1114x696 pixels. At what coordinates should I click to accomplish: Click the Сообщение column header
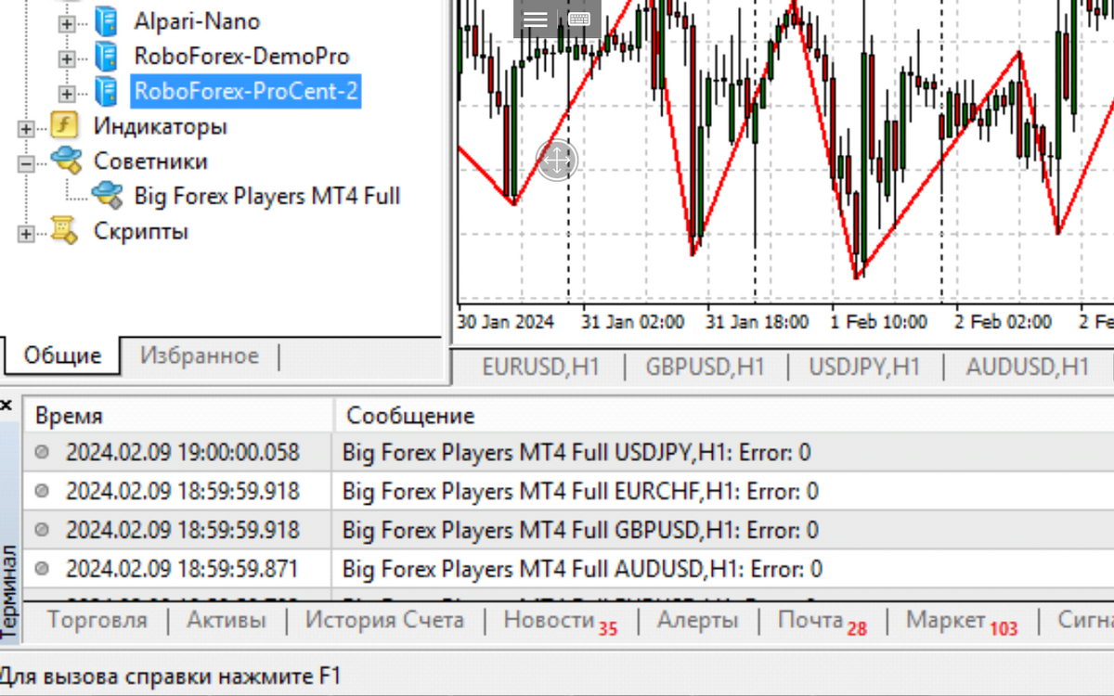click(724, 415)
